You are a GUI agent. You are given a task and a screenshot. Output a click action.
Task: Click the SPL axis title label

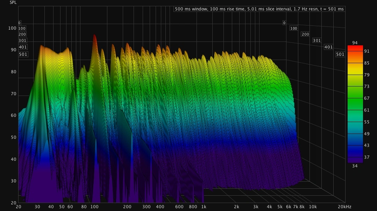click(x=12, y=2)
